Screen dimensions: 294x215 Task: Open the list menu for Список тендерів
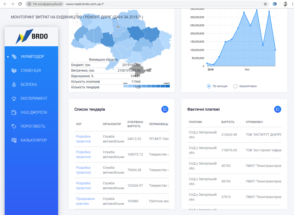(x=165, y=109)
